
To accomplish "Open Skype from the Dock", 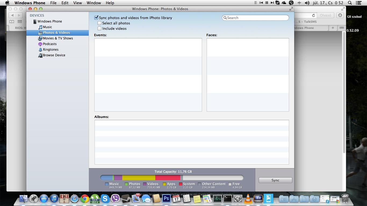I will tap(105, 199).
